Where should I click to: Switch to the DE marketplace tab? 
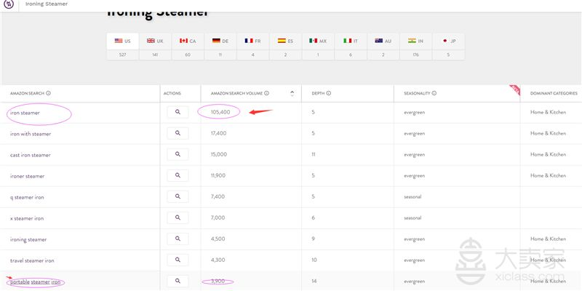coord(220,41)
